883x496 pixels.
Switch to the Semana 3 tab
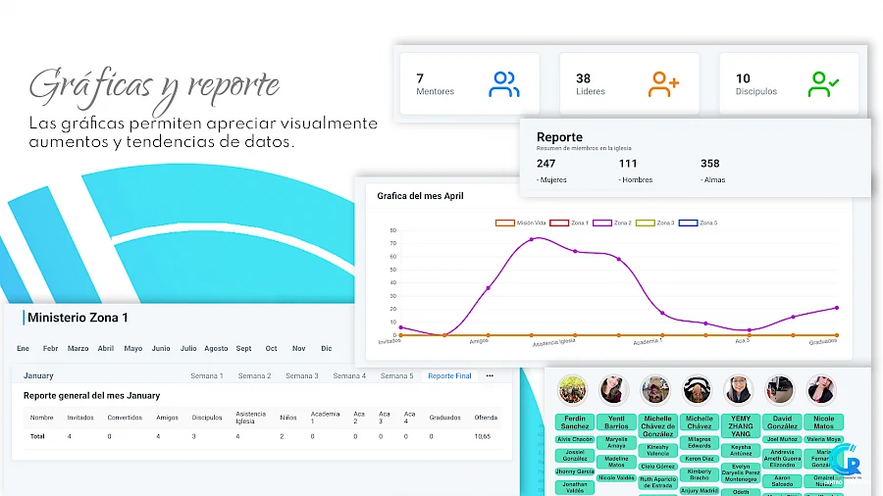pyautogui.click(x=302, y=375)
